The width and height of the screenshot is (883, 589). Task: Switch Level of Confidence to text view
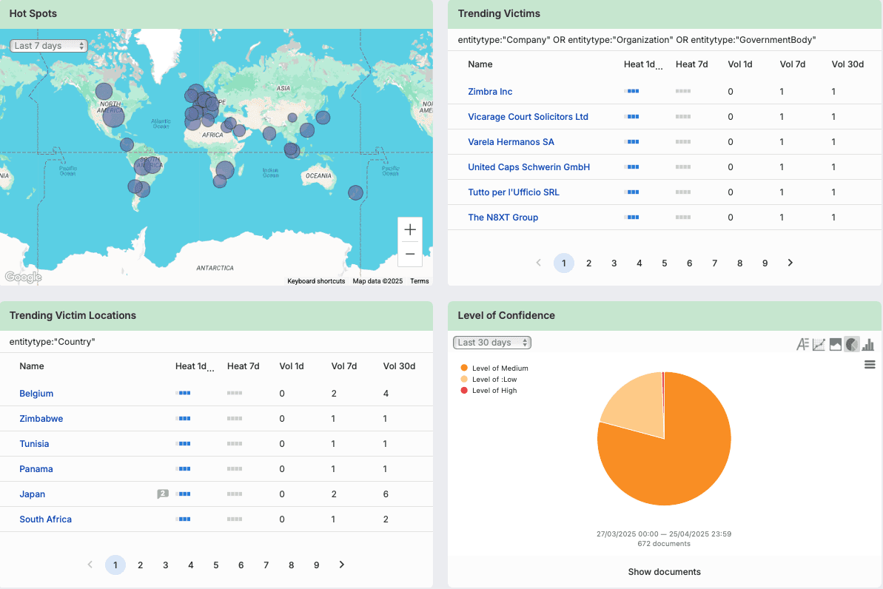tap(802, 344)
